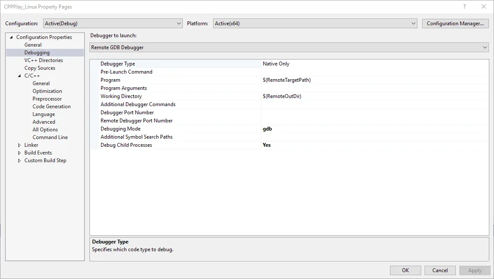Image resolution: width=494 pixels, height=279 pixels.
Task: Open the Platform dropdown showing Active(x64)
Action: [x=315, y=23]
